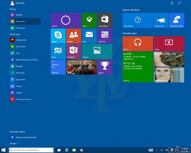This screenshot has width=191, height=153.
Task: Open the Music headphones tile
Action: [x=138, y=44]
